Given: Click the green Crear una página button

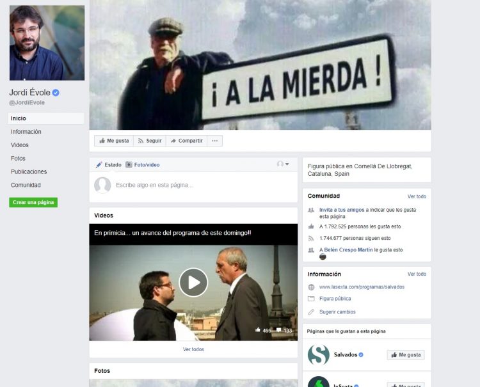Looking at the screenshot, I should pos(33,202).
